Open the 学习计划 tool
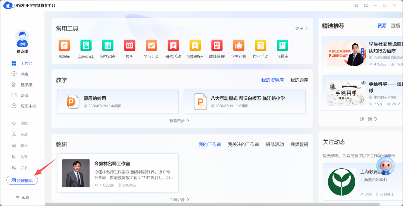 click(151, 45)
